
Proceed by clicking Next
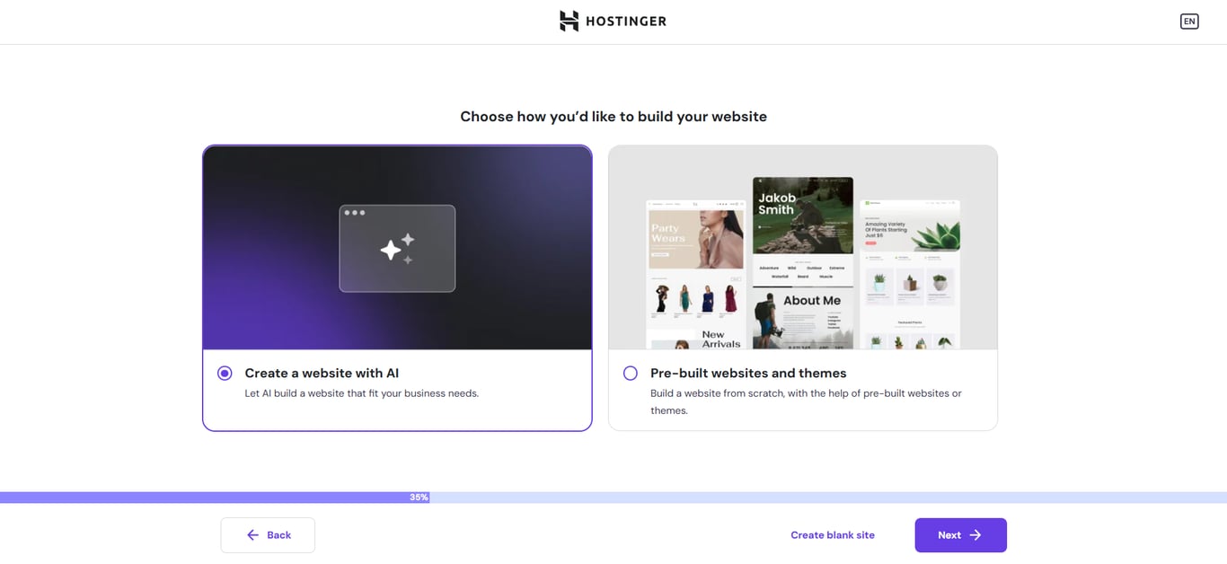pyautogui.click(x=960, y=534)
